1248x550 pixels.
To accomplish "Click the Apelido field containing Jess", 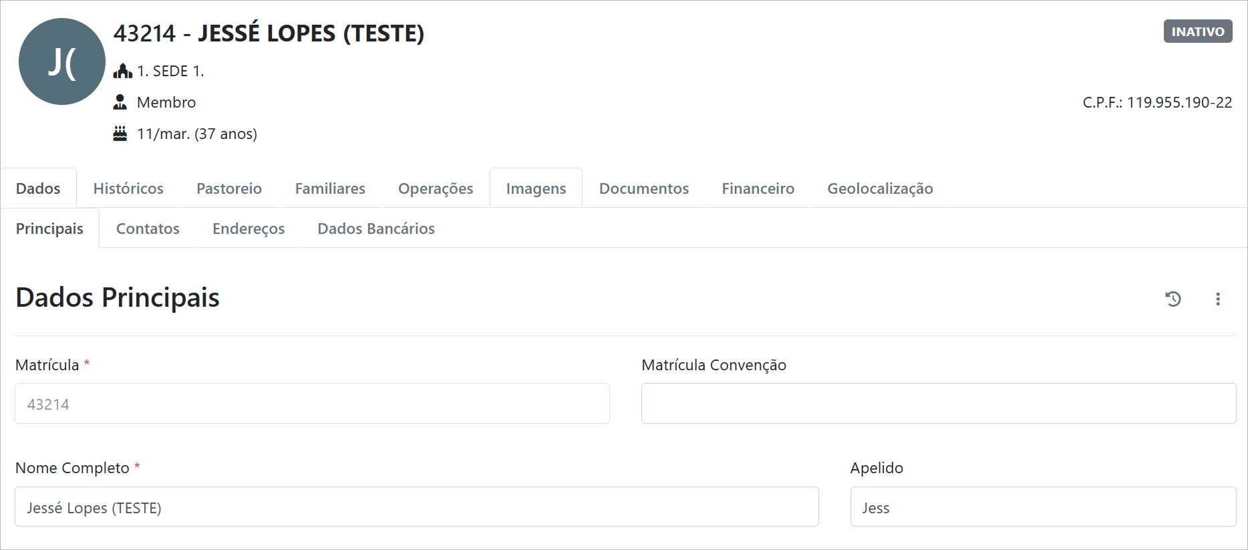I will point(1042,507).
